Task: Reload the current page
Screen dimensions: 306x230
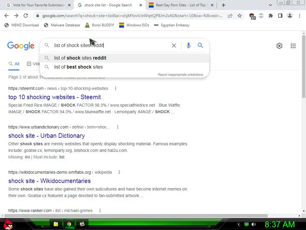Action: point(26,16)
